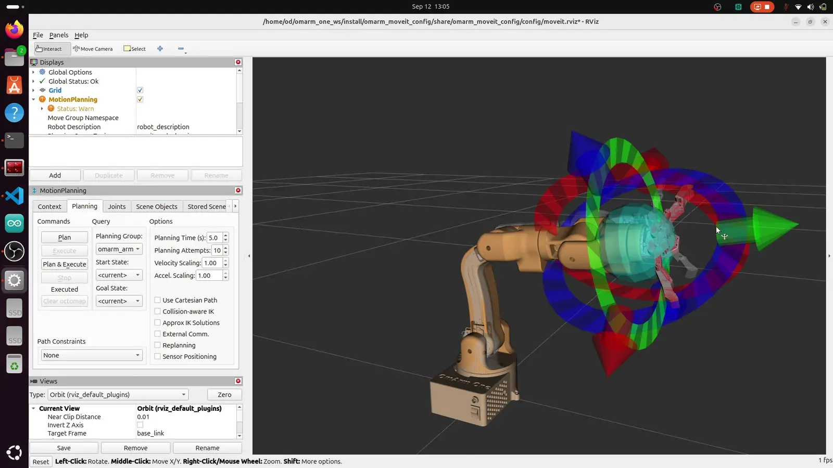
Task: Click the Velocity Scaling value field
Action: (212, 263)
